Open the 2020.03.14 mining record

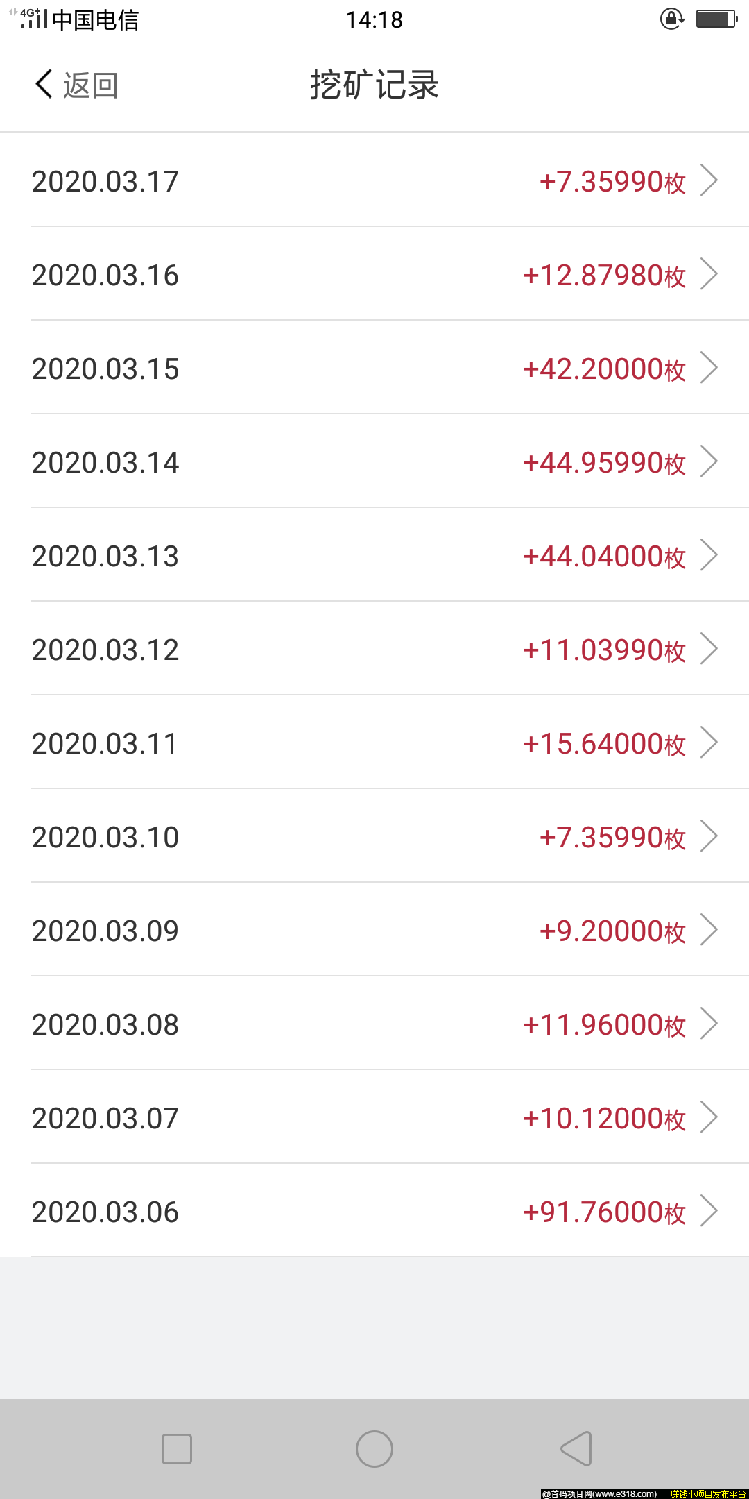(x=374, y=462)
